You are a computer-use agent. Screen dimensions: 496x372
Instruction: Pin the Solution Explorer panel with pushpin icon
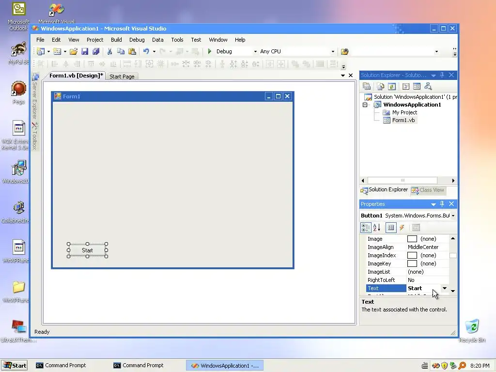(442, 75)
